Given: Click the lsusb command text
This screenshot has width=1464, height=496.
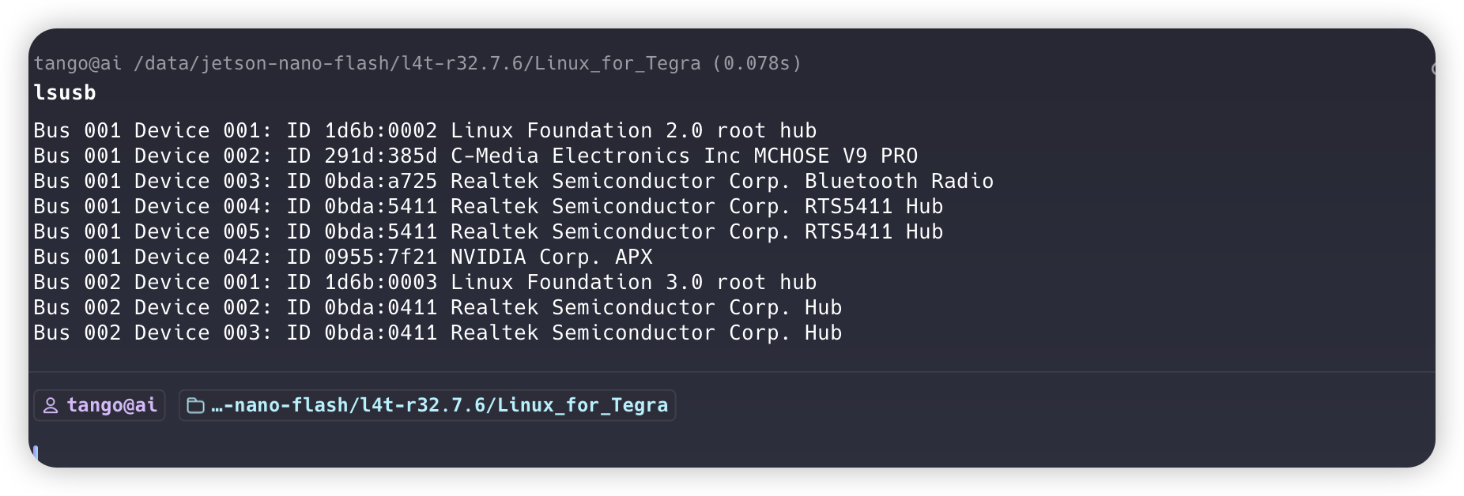Looking at the screenshot, I should [x=65, y=92].
